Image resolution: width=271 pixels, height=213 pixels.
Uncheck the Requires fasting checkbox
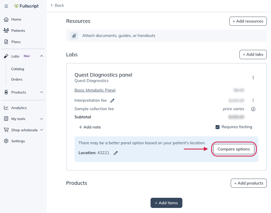tap(218, 127)
